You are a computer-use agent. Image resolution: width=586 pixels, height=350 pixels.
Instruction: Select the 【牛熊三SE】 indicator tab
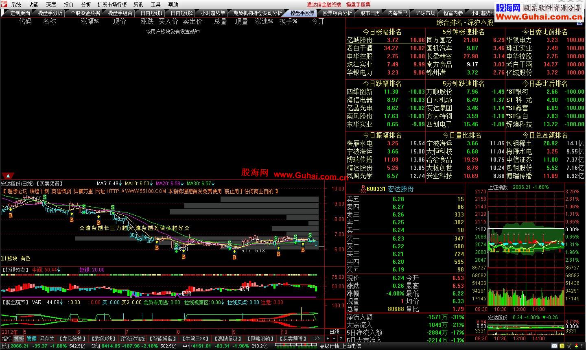(195, 339)
